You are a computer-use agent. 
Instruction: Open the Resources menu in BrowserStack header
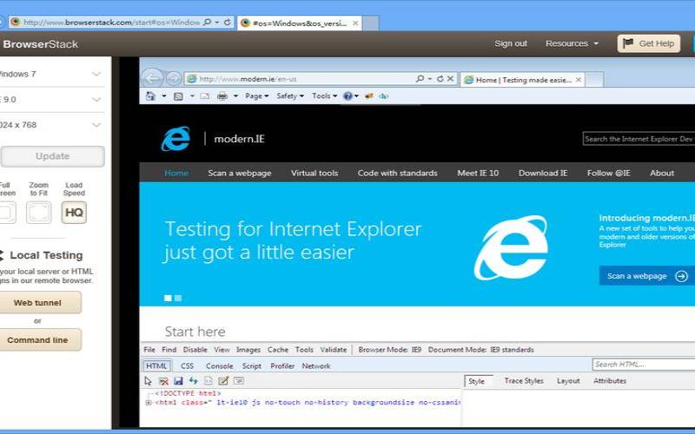pyautogui.click(x=572, y=43)
